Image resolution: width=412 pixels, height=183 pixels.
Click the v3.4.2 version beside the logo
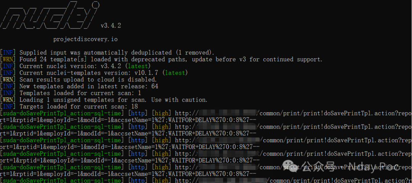[x=111, y=26]
